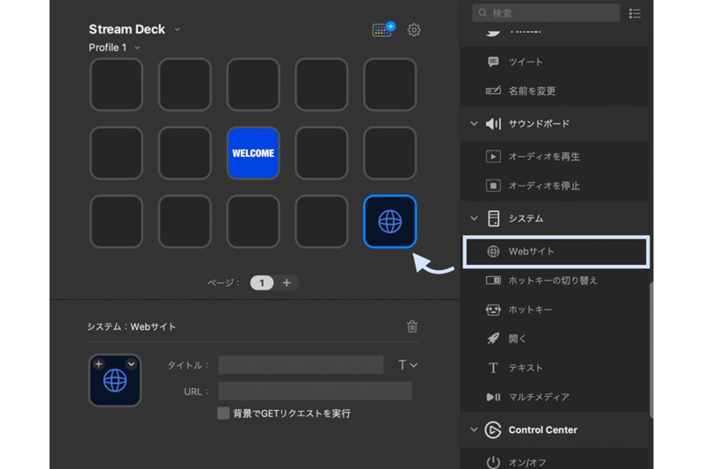The image size is (703, 469).
Task: Click page 1 indicator
Action: (x=261, y=282)
